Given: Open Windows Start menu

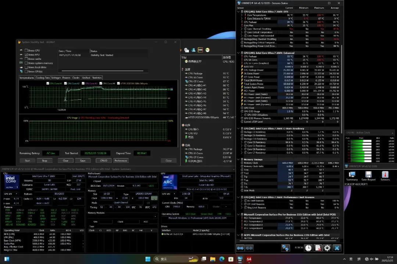Looking at the screenshot, I should 148,259.
